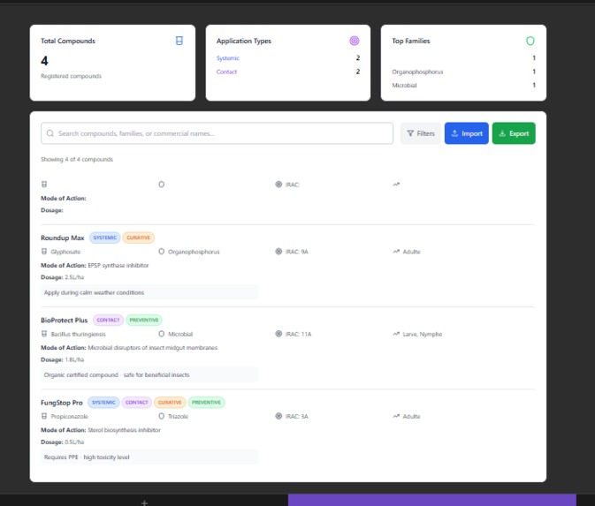The height and width of the screenshot is (506, 595).
Task: Click the shield icon in the empty compound row
Action: pyautogui.click(x=161, y=185)
